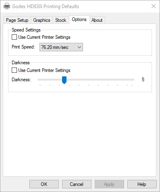Open the Print Speed dropdown
Viewport: 160px width, 192px height.
pos(61,47)
